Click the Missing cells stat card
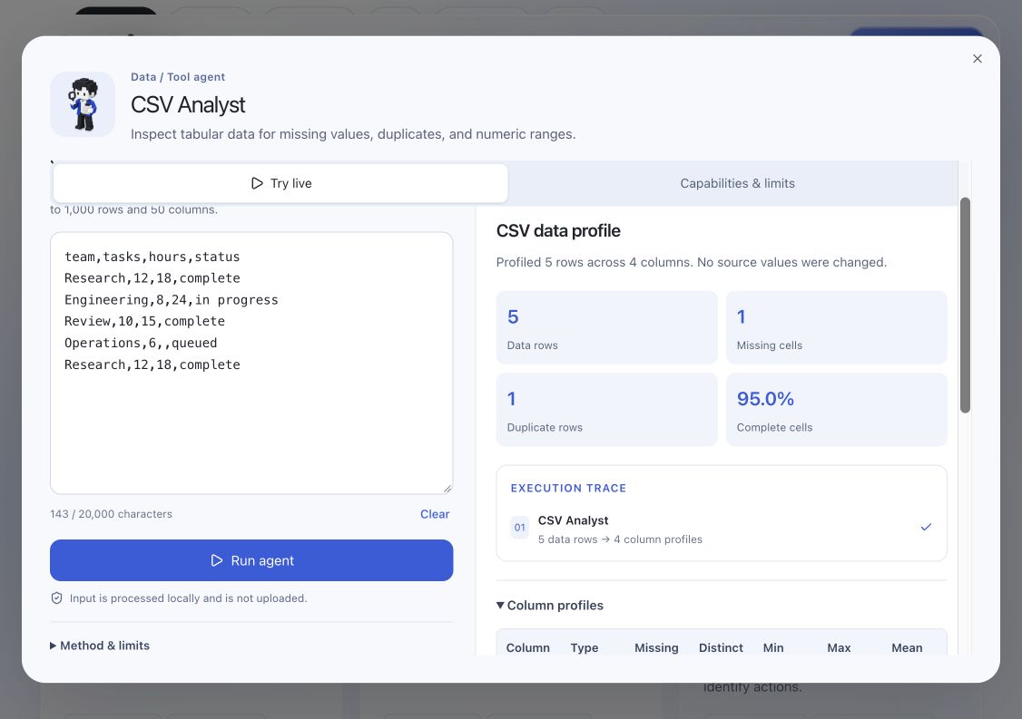Image resolution: width=1022 pixels, height=719 pixels. click(x=836, y=327)
